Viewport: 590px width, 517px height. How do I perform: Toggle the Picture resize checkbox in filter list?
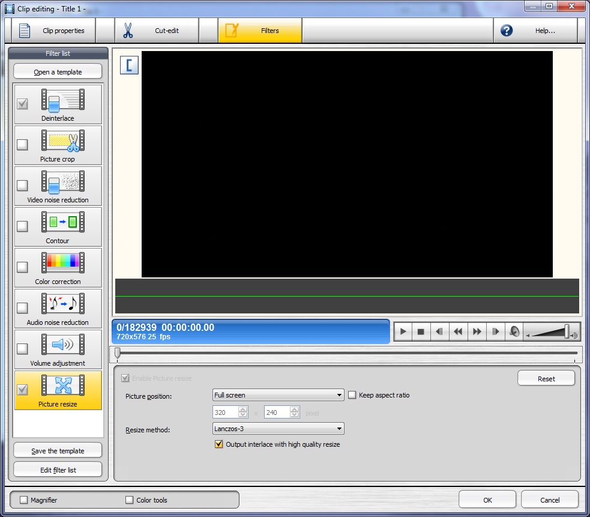23,389
